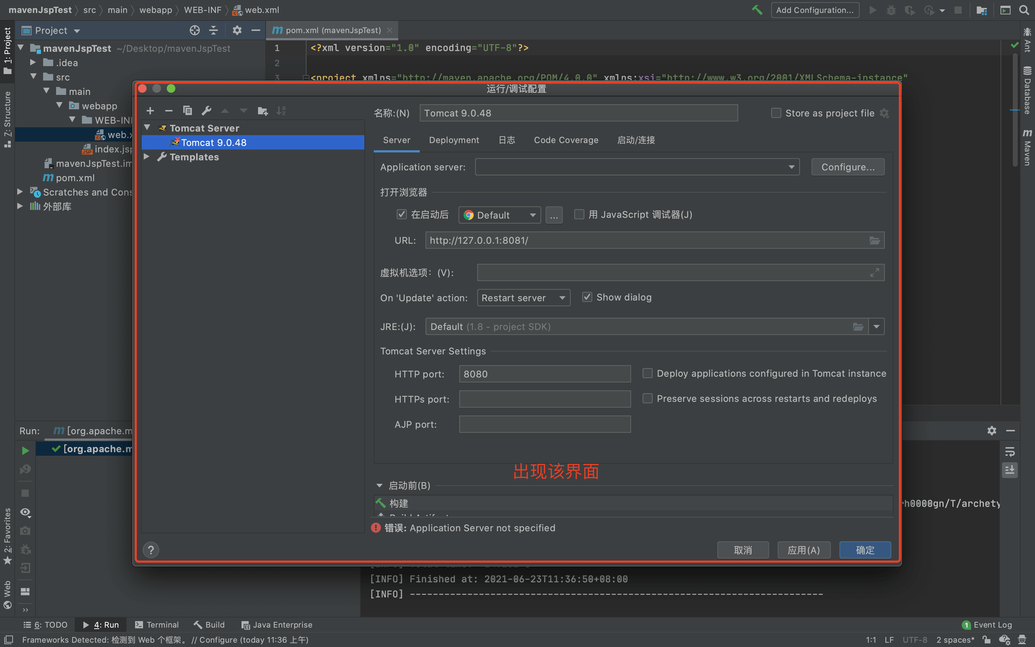Click gear beside Store as project file
1035x647 pixels.
884,113
